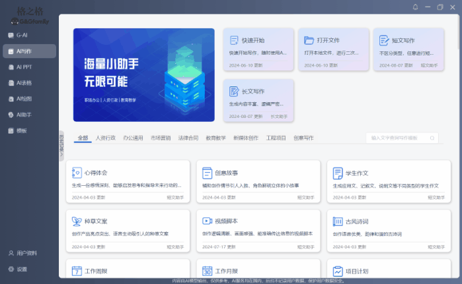Open 用户资料 in the sidebar

[x=26, y=253]
